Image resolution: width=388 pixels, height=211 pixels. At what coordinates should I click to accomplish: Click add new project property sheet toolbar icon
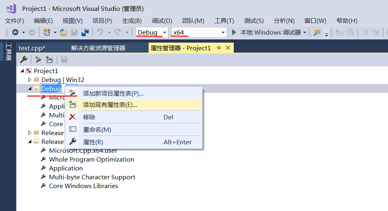(38, 59)
